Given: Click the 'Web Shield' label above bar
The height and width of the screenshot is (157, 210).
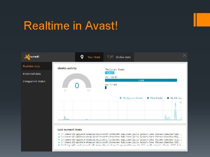Looking at the screenshot, I should click(x=111, y=77).
